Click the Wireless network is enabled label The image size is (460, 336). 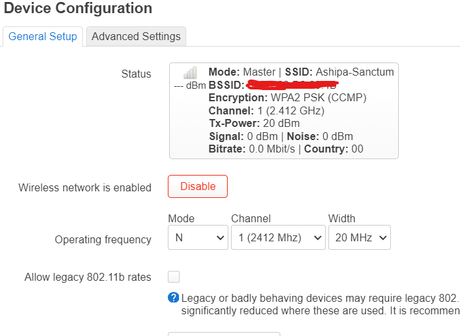(85, 187)
